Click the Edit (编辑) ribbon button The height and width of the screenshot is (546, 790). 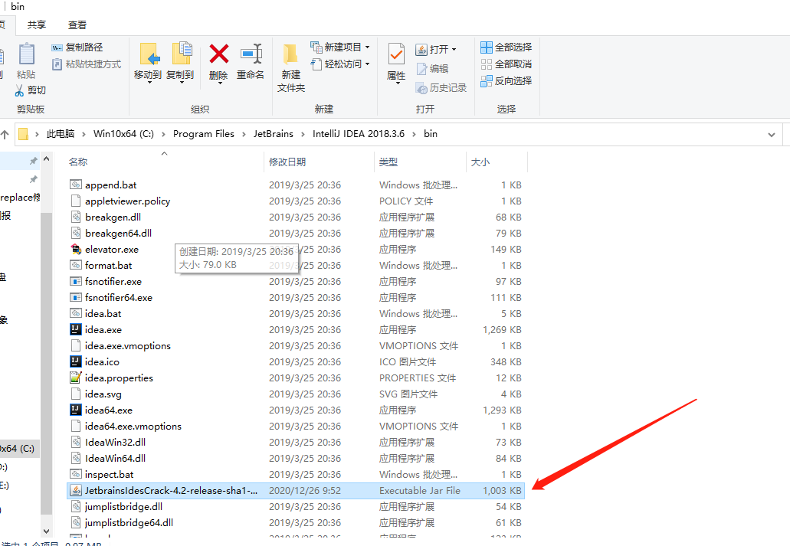click(x=432, y=68)
